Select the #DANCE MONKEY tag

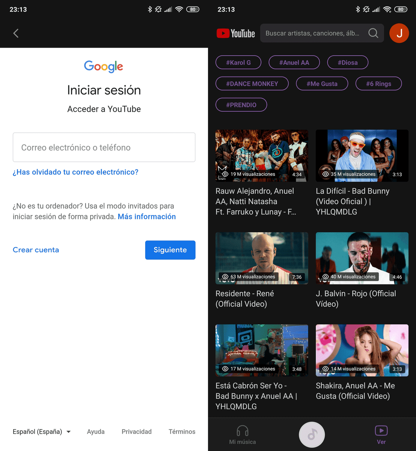[252, 83]
